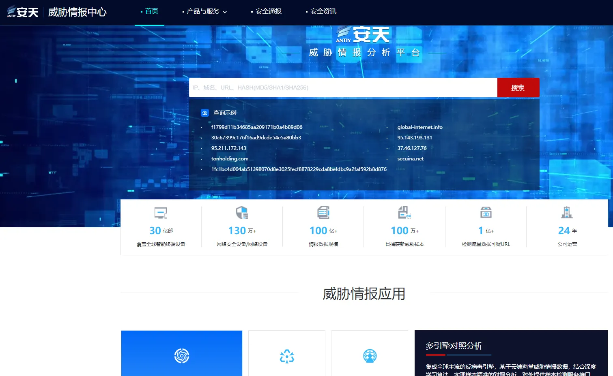Image resolution: width=613 pixels, height=376 pixels.
Task: Click the 多引擎对照分析 heading
Action: pos(454,346)
